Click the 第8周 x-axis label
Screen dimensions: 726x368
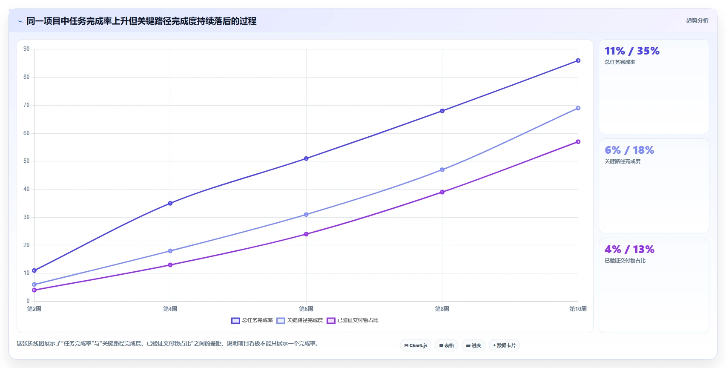pyautogui.click(x=442, y=309)
